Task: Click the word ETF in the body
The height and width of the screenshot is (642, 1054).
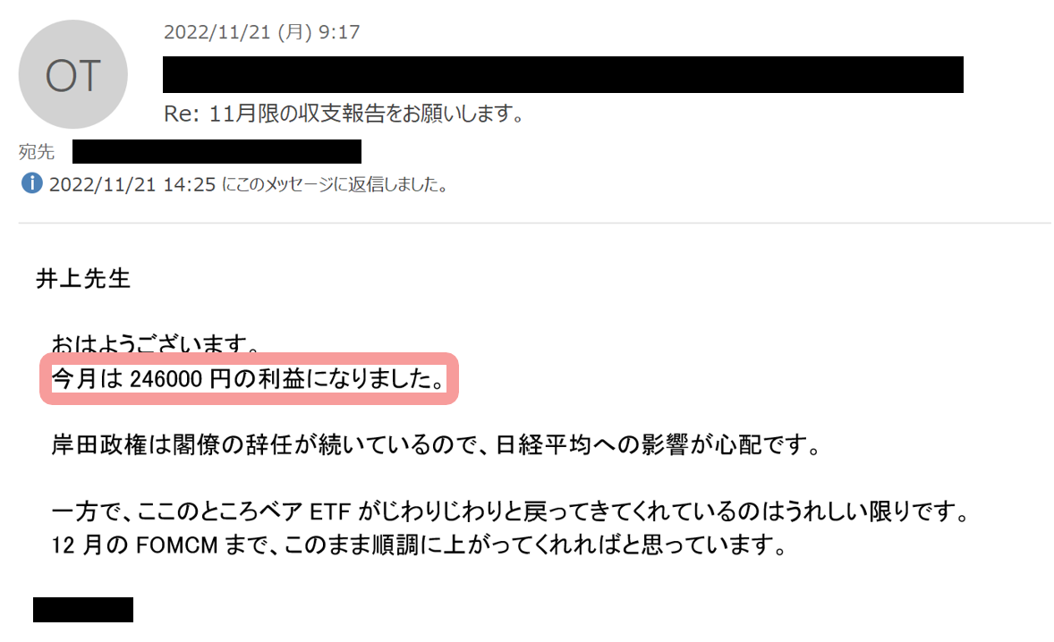Action: [x=330, y=512]
